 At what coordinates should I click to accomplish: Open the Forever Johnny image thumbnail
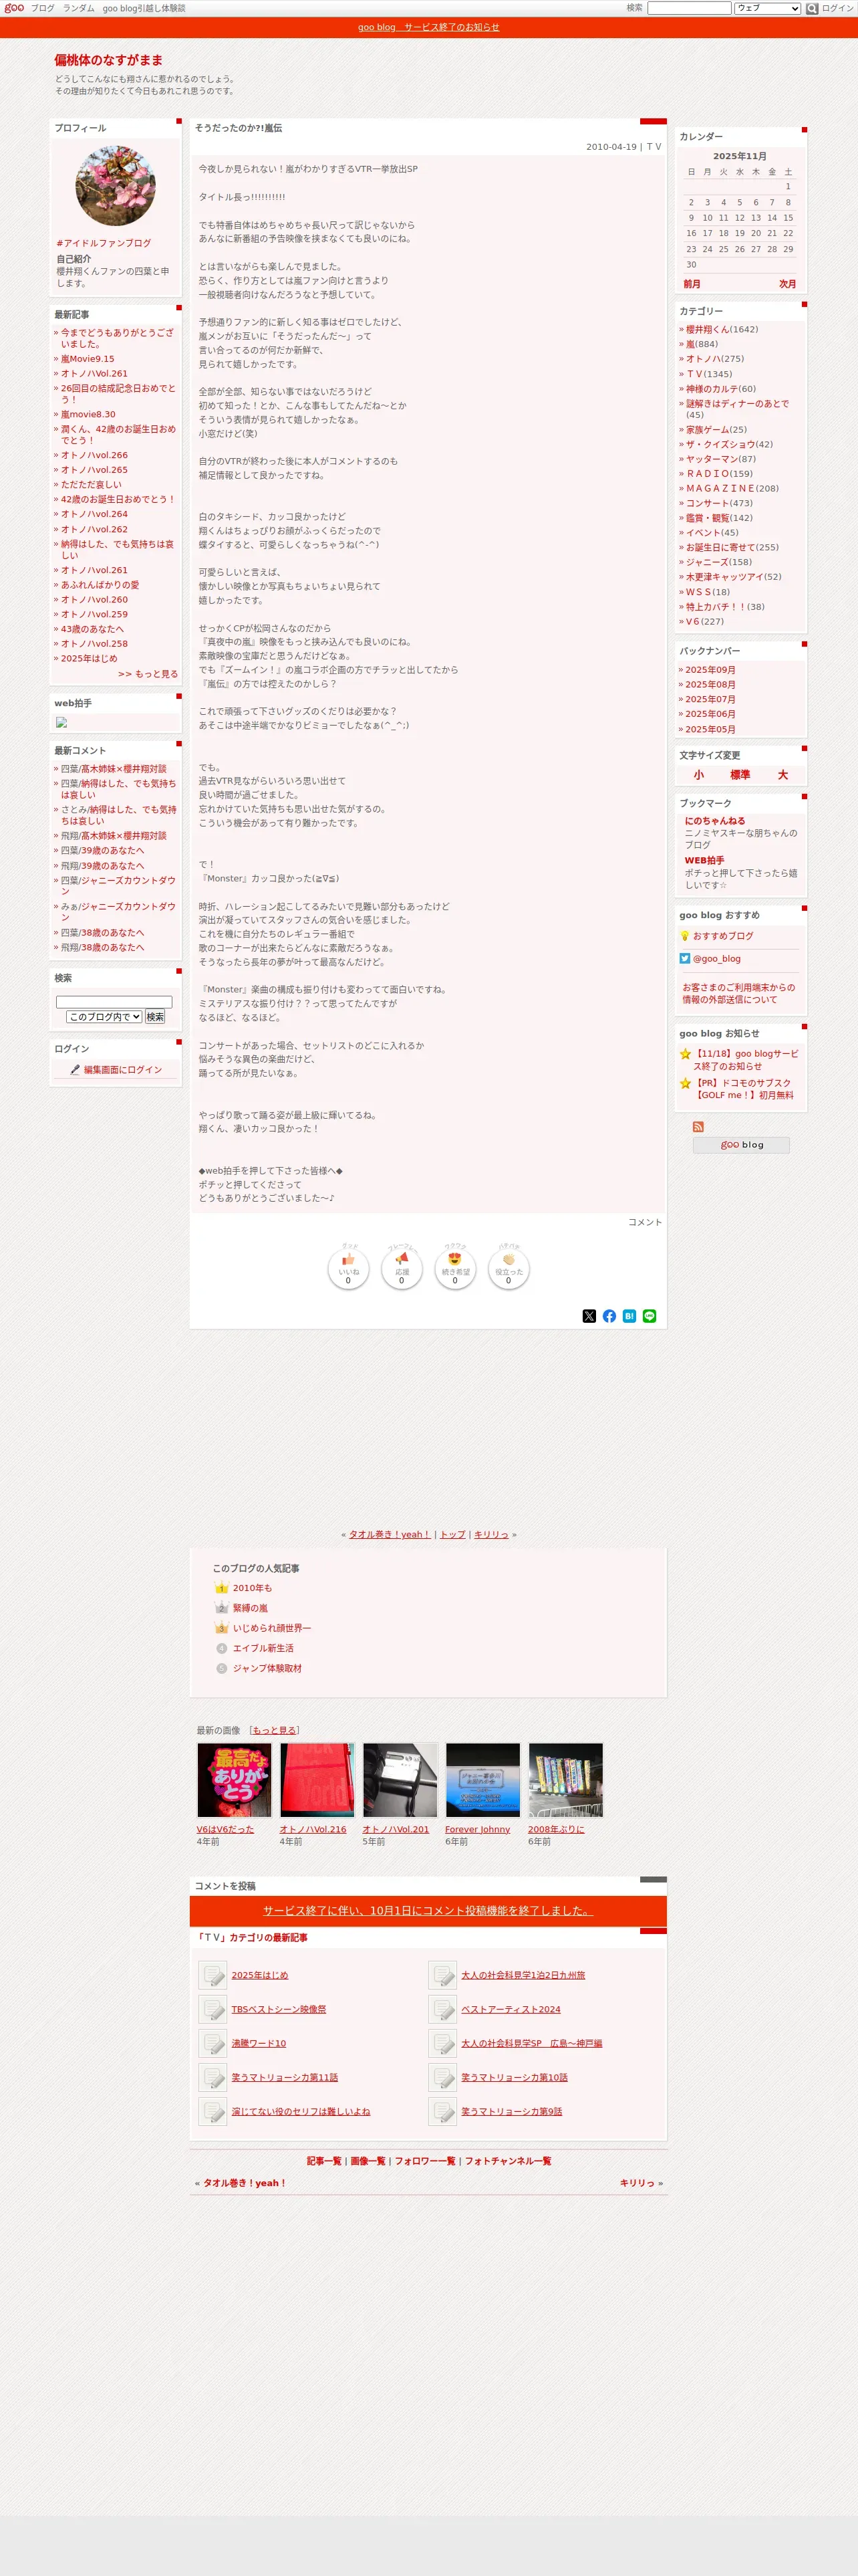[483, 1780]
